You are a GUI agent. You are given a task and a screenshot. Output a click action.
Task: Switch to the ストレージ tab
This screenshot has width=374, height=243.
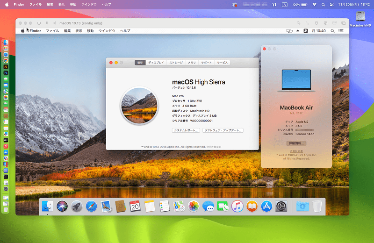pyautogui.click(x=176, y=63)
